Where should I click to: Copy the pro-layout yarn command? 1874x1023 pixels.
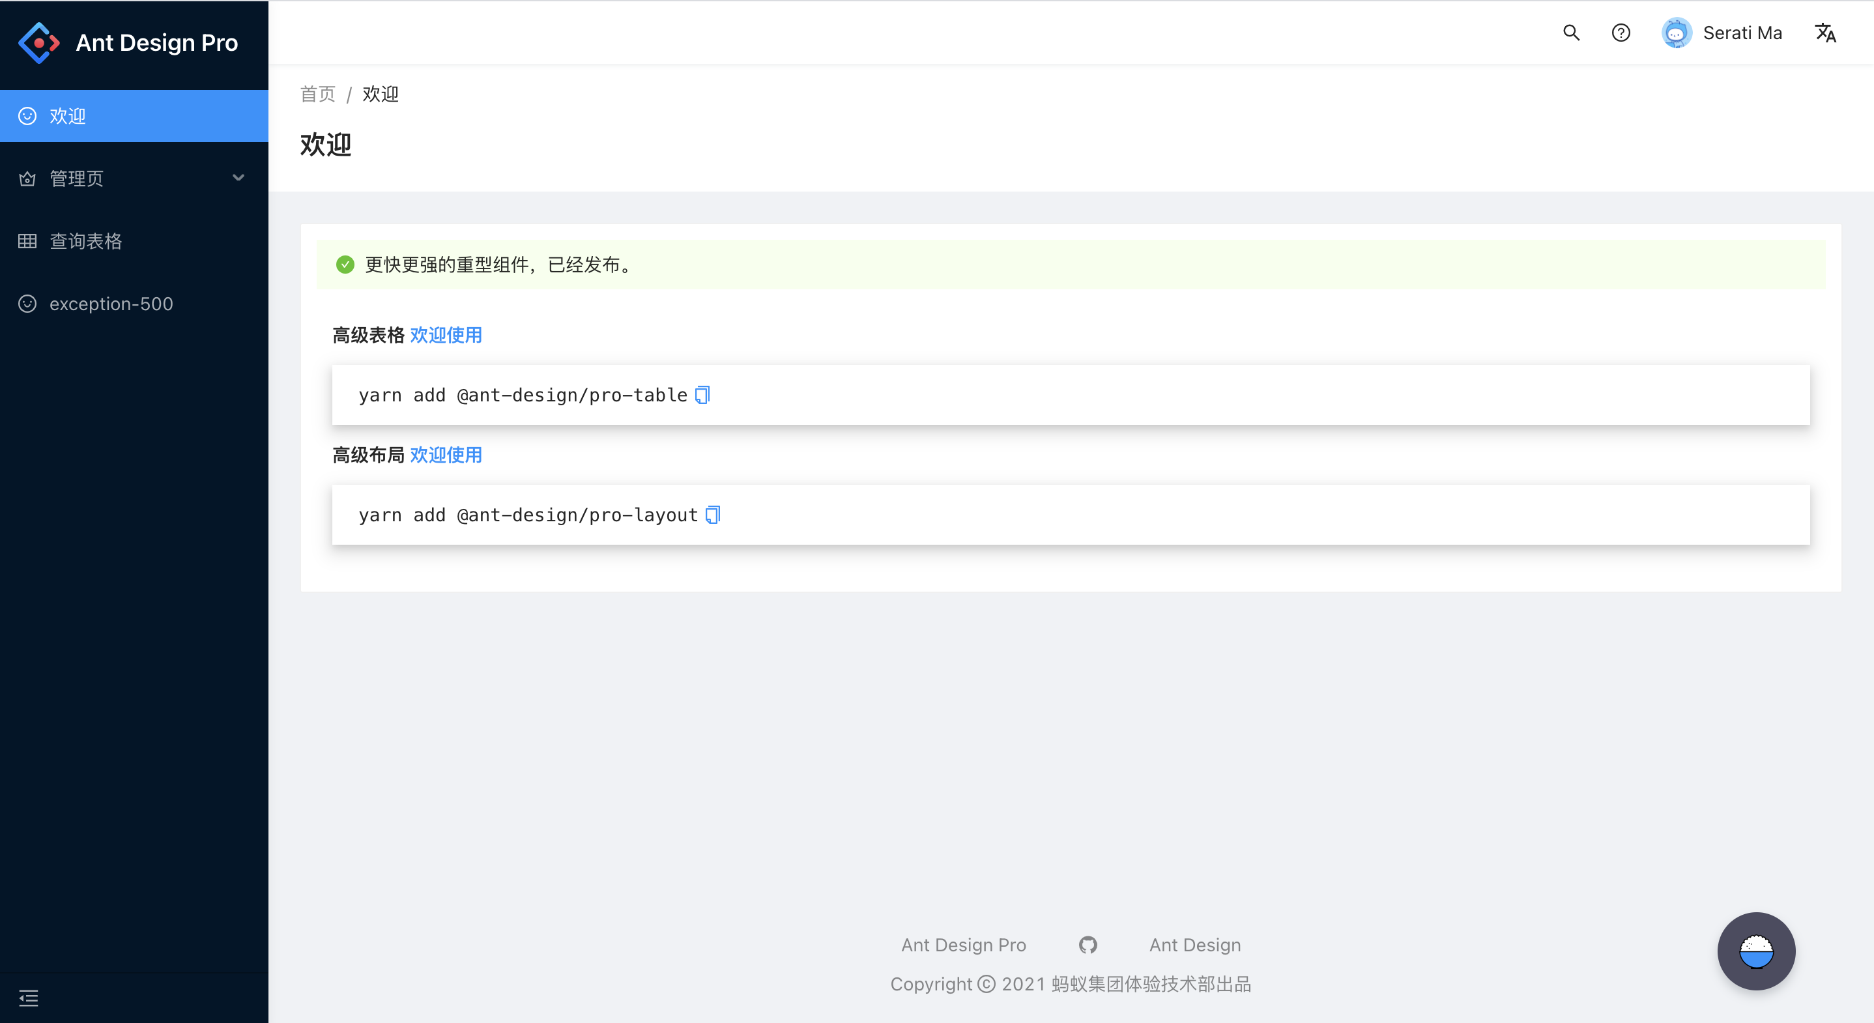(714, 514)
